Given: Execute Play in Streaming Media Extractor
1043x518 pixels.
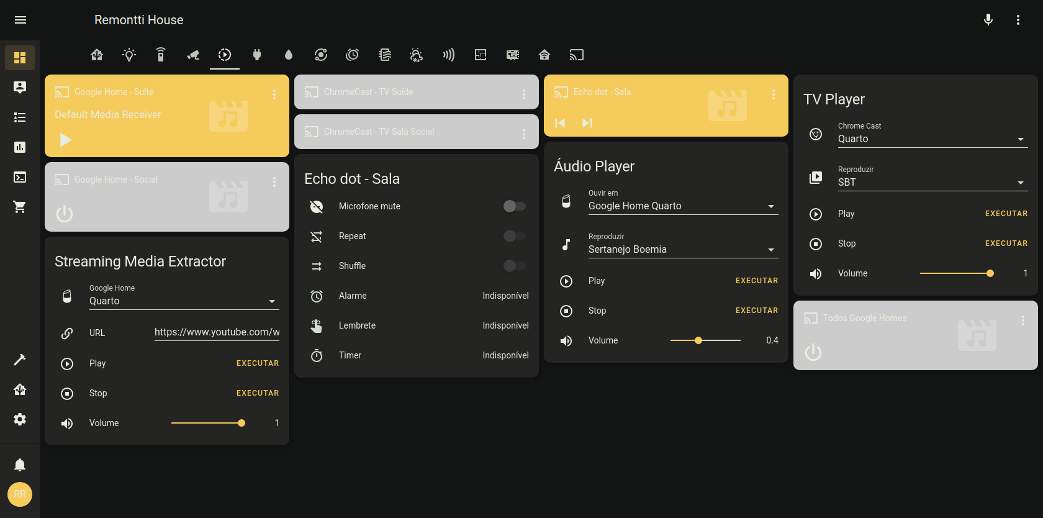Looking at the screenshot, I should [x=258, y=363].
